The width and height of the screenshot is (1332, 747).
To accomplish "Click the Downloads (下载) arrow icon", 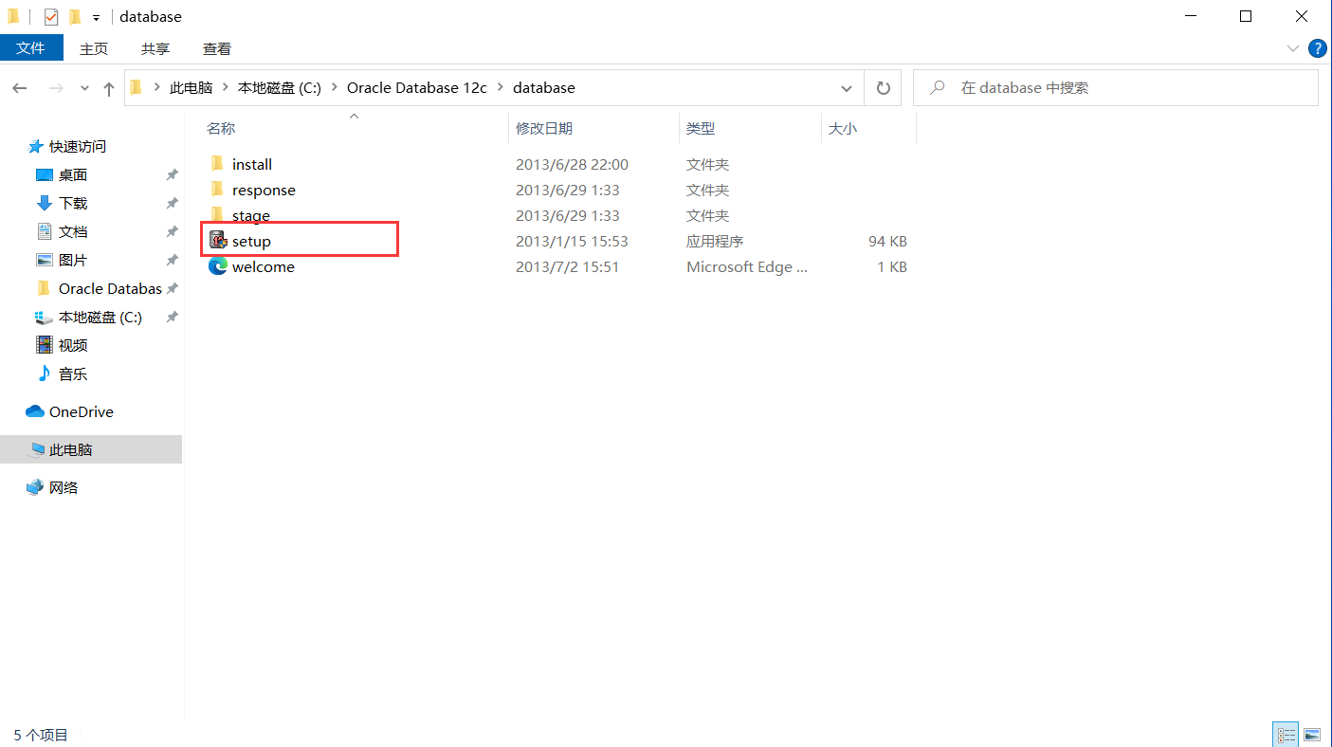I will tap(44, 203).
